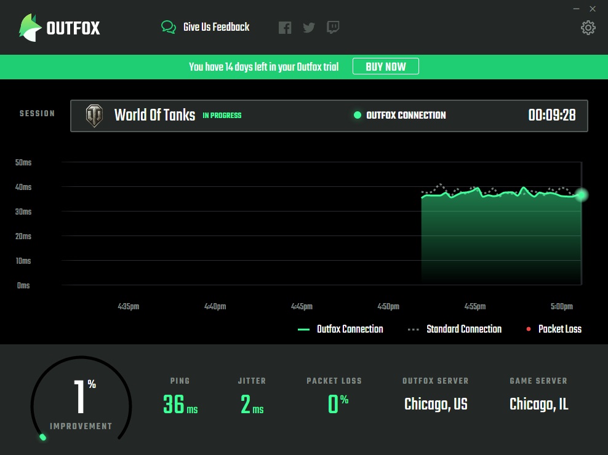Click the World Of Tanks game icon
Screen dimensions: 608x455
coord(94,116)
